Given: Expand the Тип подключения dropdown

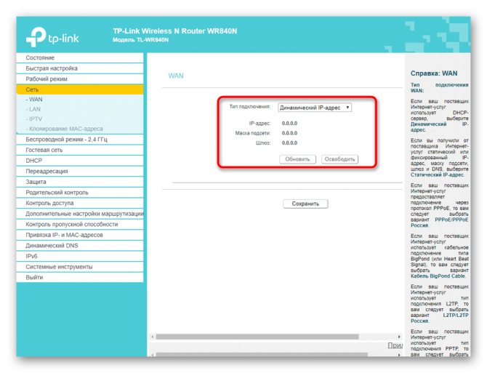Looking at the screenshot, I should [x=315, y=108].
